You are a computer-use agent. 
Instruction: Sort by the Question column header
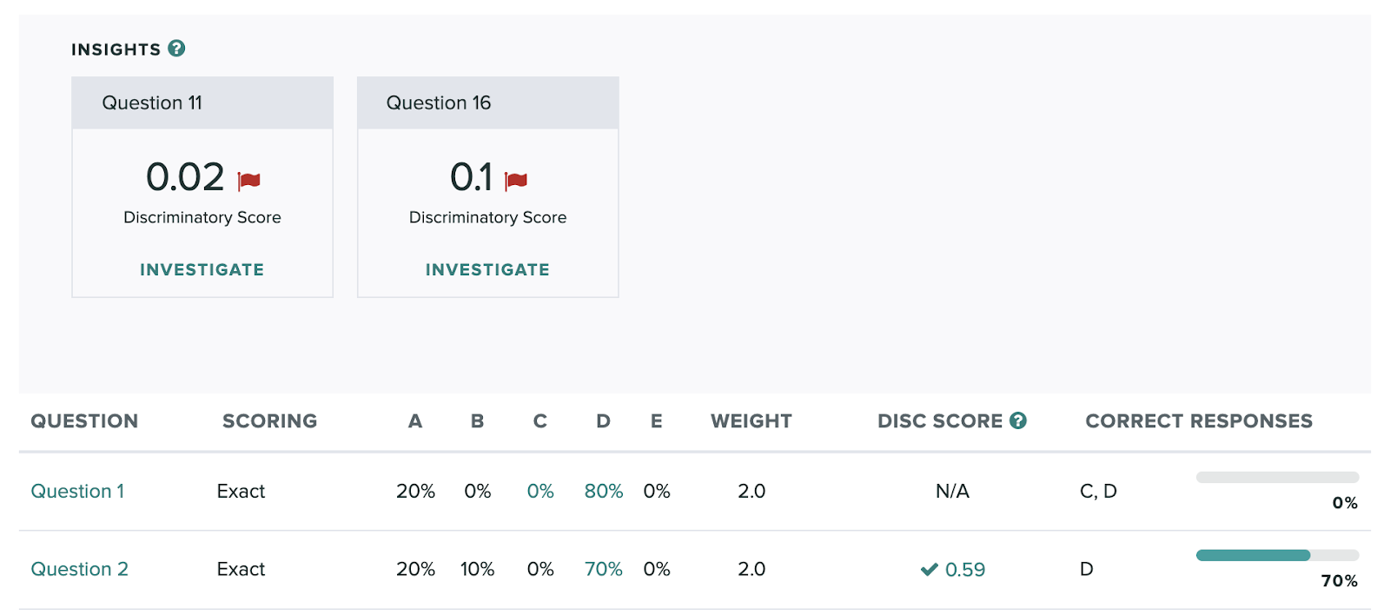point(84,421)
